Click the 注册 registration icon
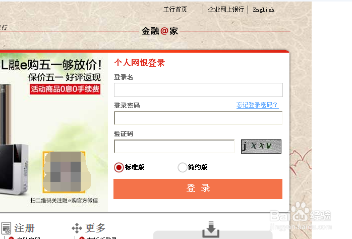Viewport: 352px width, 239px height. pos(6,228)
